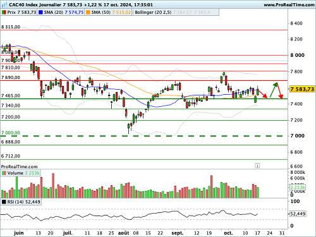Click the 6 888,00 support level label
The height and width of the screenshot is (237, 316).
[11, 142]
